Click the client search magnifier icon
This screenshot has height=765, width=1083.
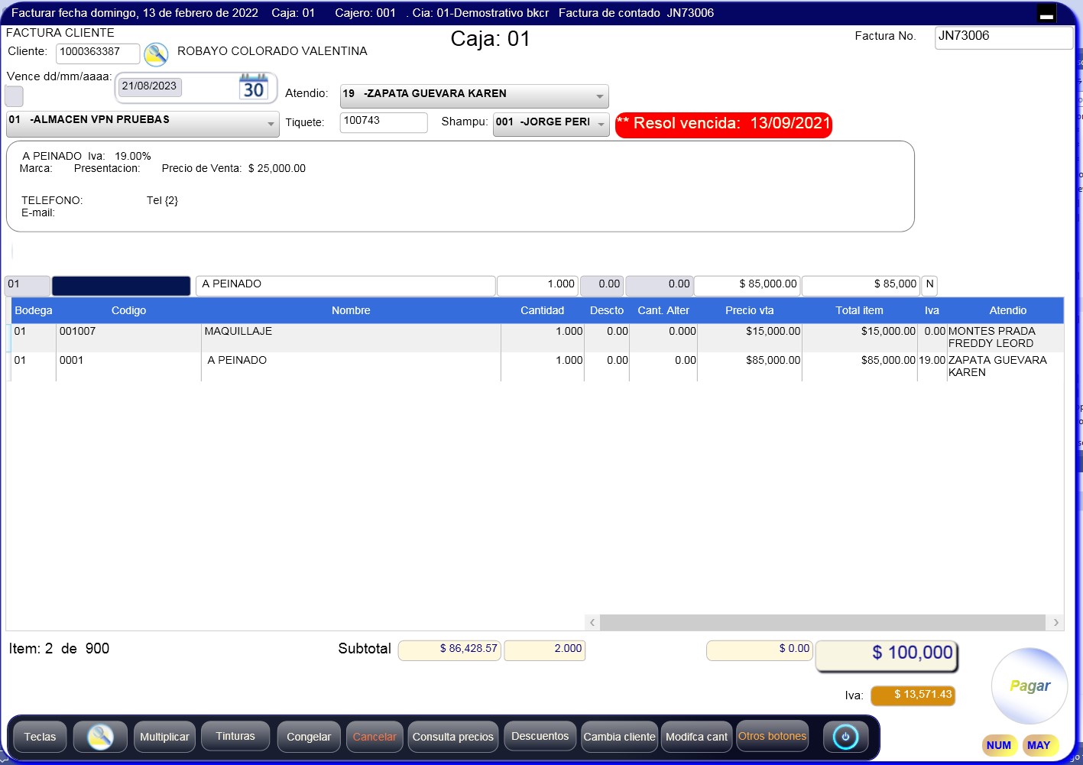(156, 54)
